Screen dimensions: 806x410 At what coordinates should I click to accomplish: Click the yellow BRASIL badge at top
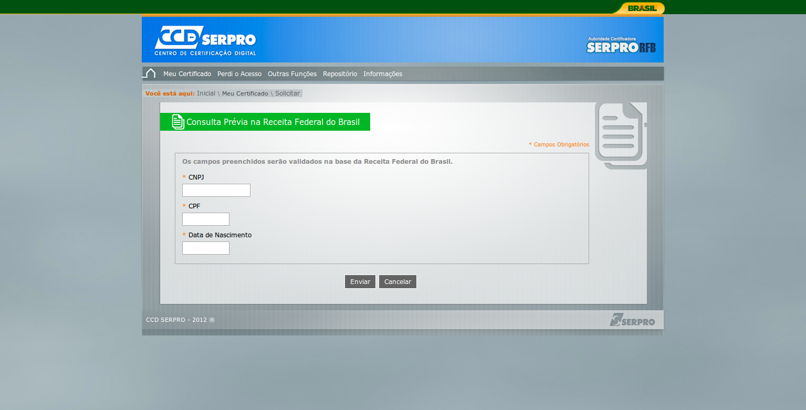tap(642, 8)
